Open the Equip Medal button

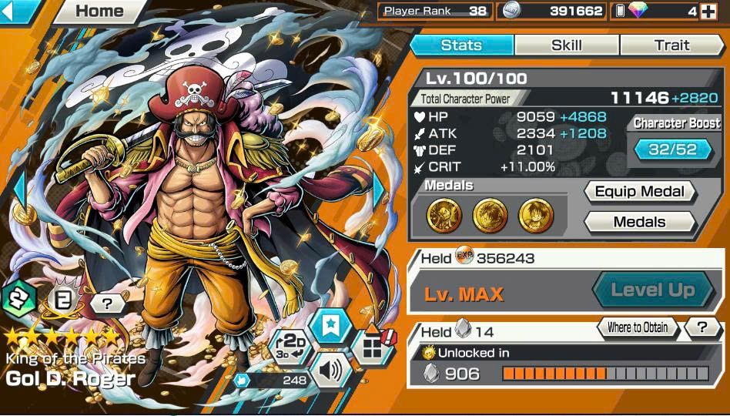click(x=640, y=192)
